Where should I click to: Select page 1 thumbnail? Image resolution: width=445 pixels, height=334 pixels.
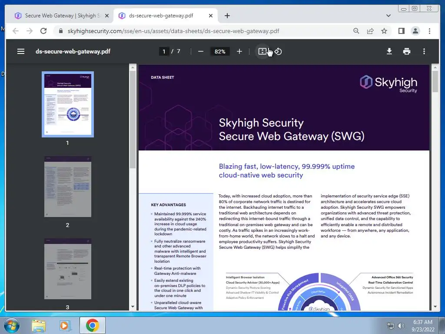68,104
